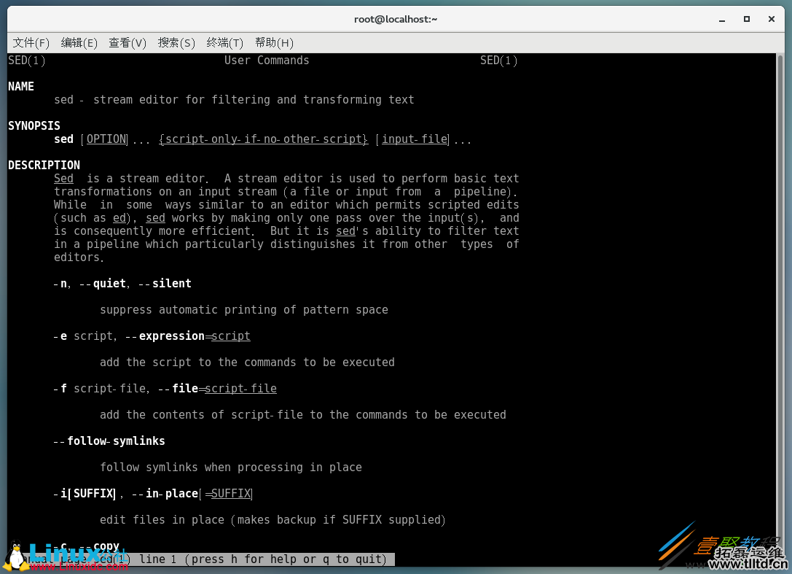Open the 帮助(H) menu
Viewport: 792px width, 574px height.
pos(274,43)
